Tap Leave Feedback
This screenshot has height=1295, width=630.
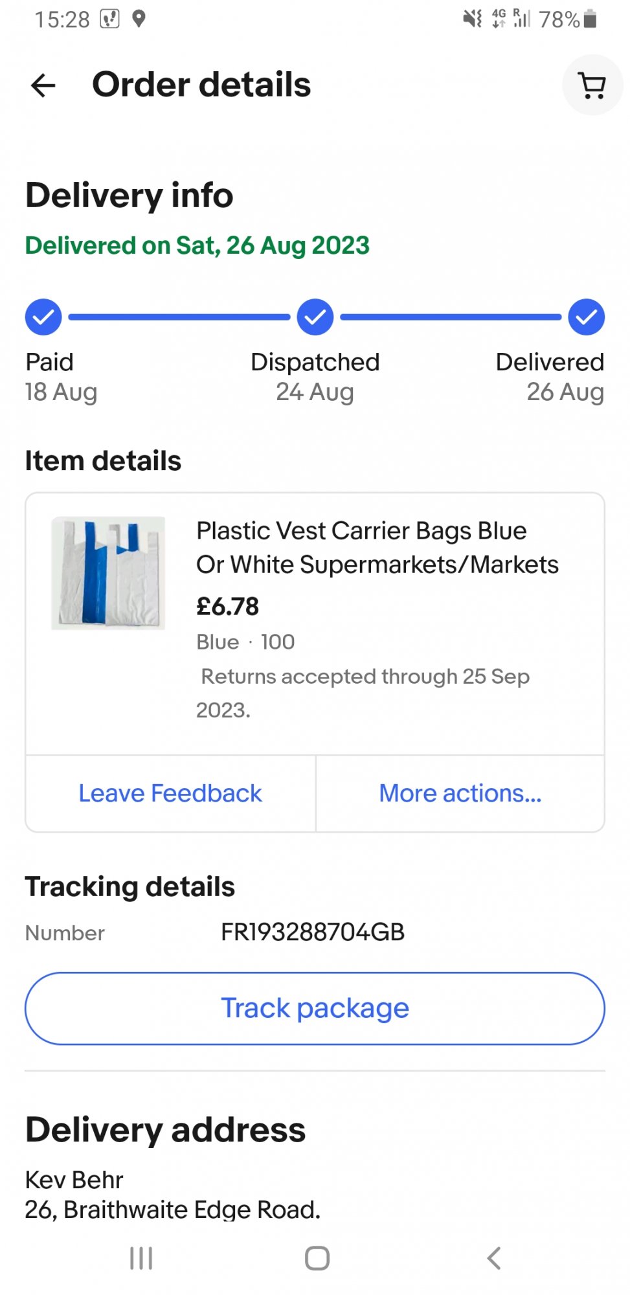tap(170, 793)
